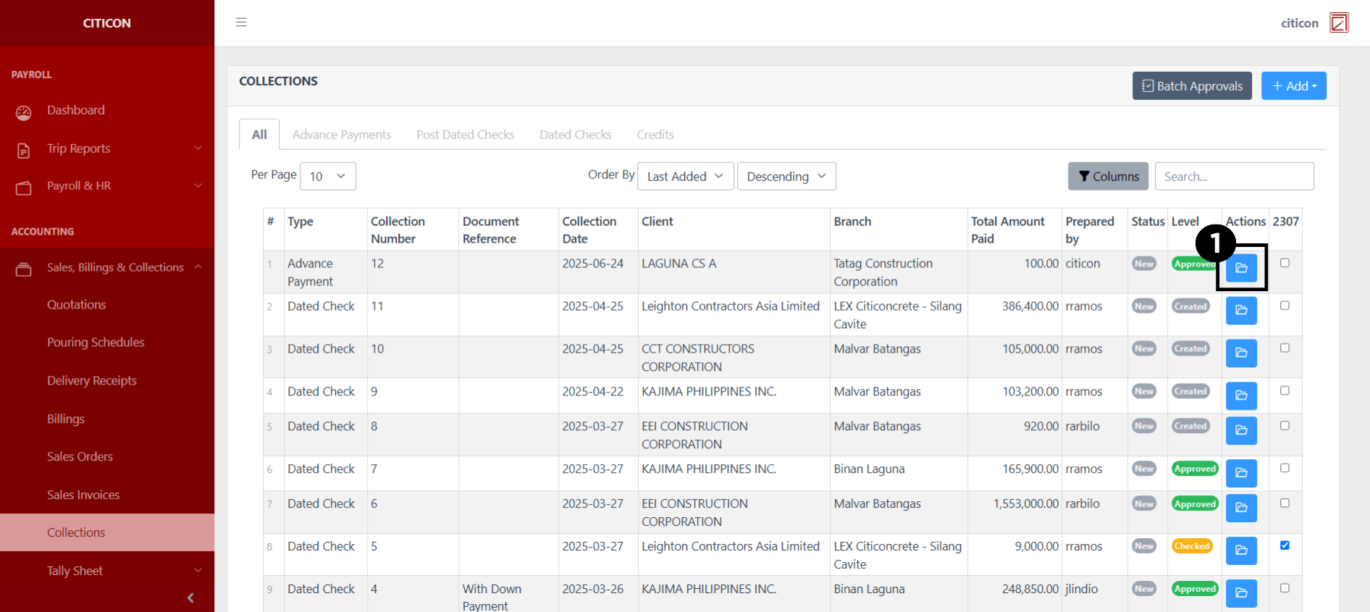Viewport: 1370px width, 612px height.
Task: Open folder action for collection 8
Action: coord(1241,430)
